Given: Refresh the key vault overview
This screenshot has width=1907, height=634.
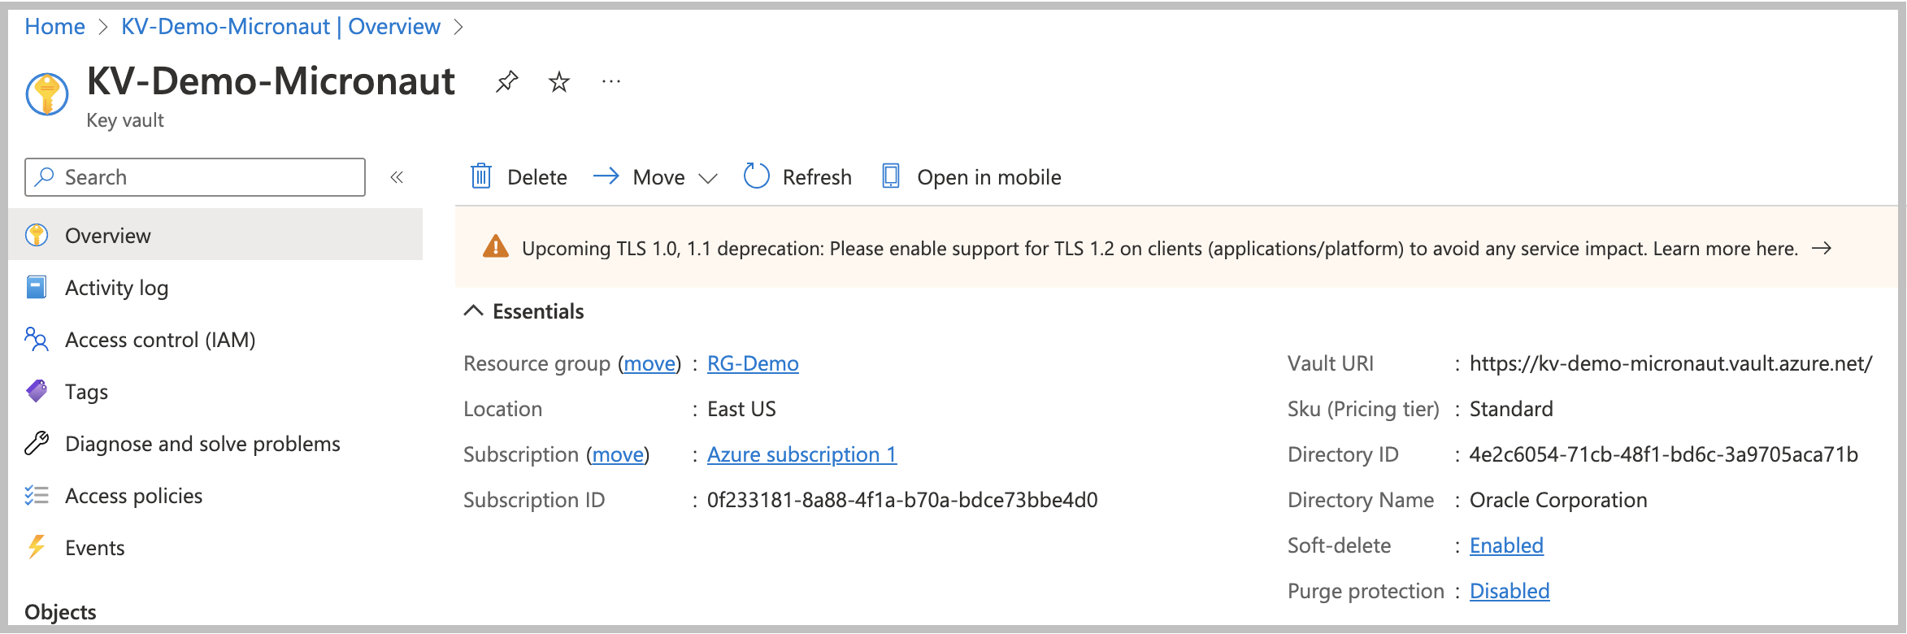Looking at the screenshot, I should tap(797, 176).
